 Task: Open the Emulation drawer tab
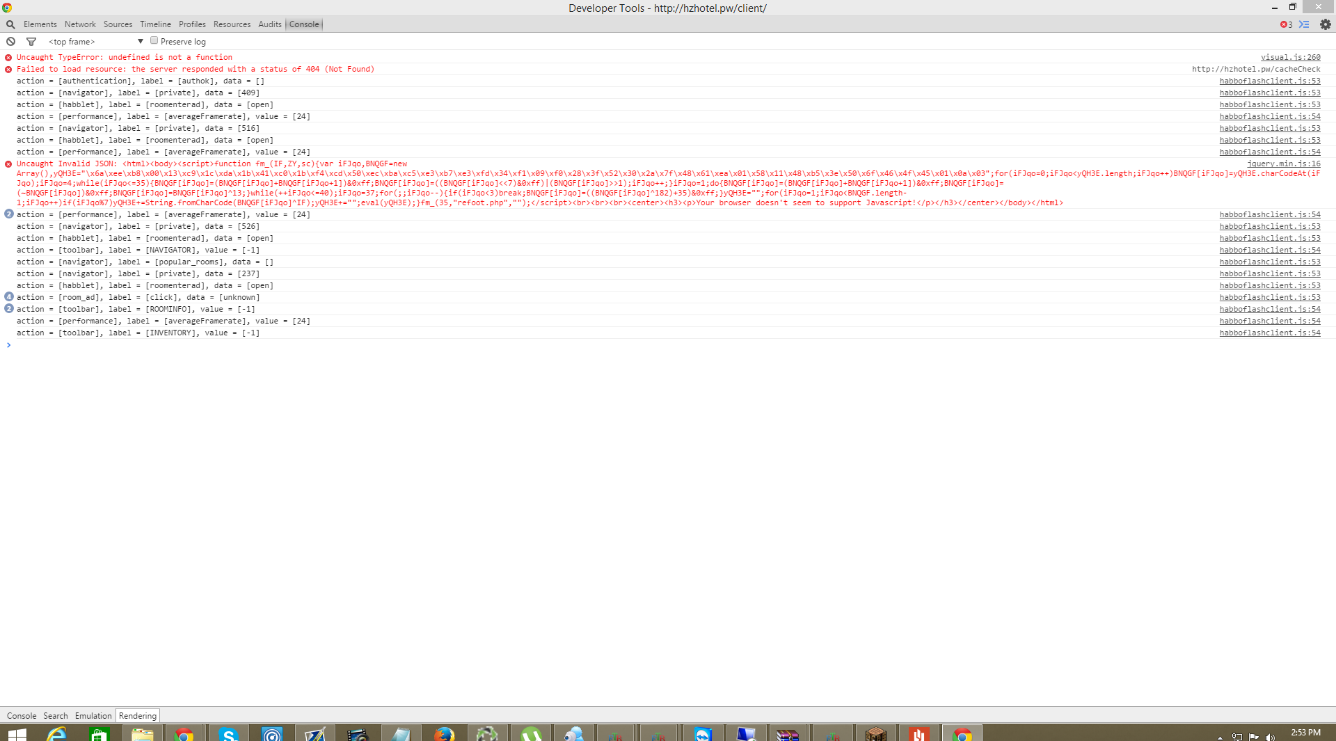pyautogui.click(x=93, y=716)
